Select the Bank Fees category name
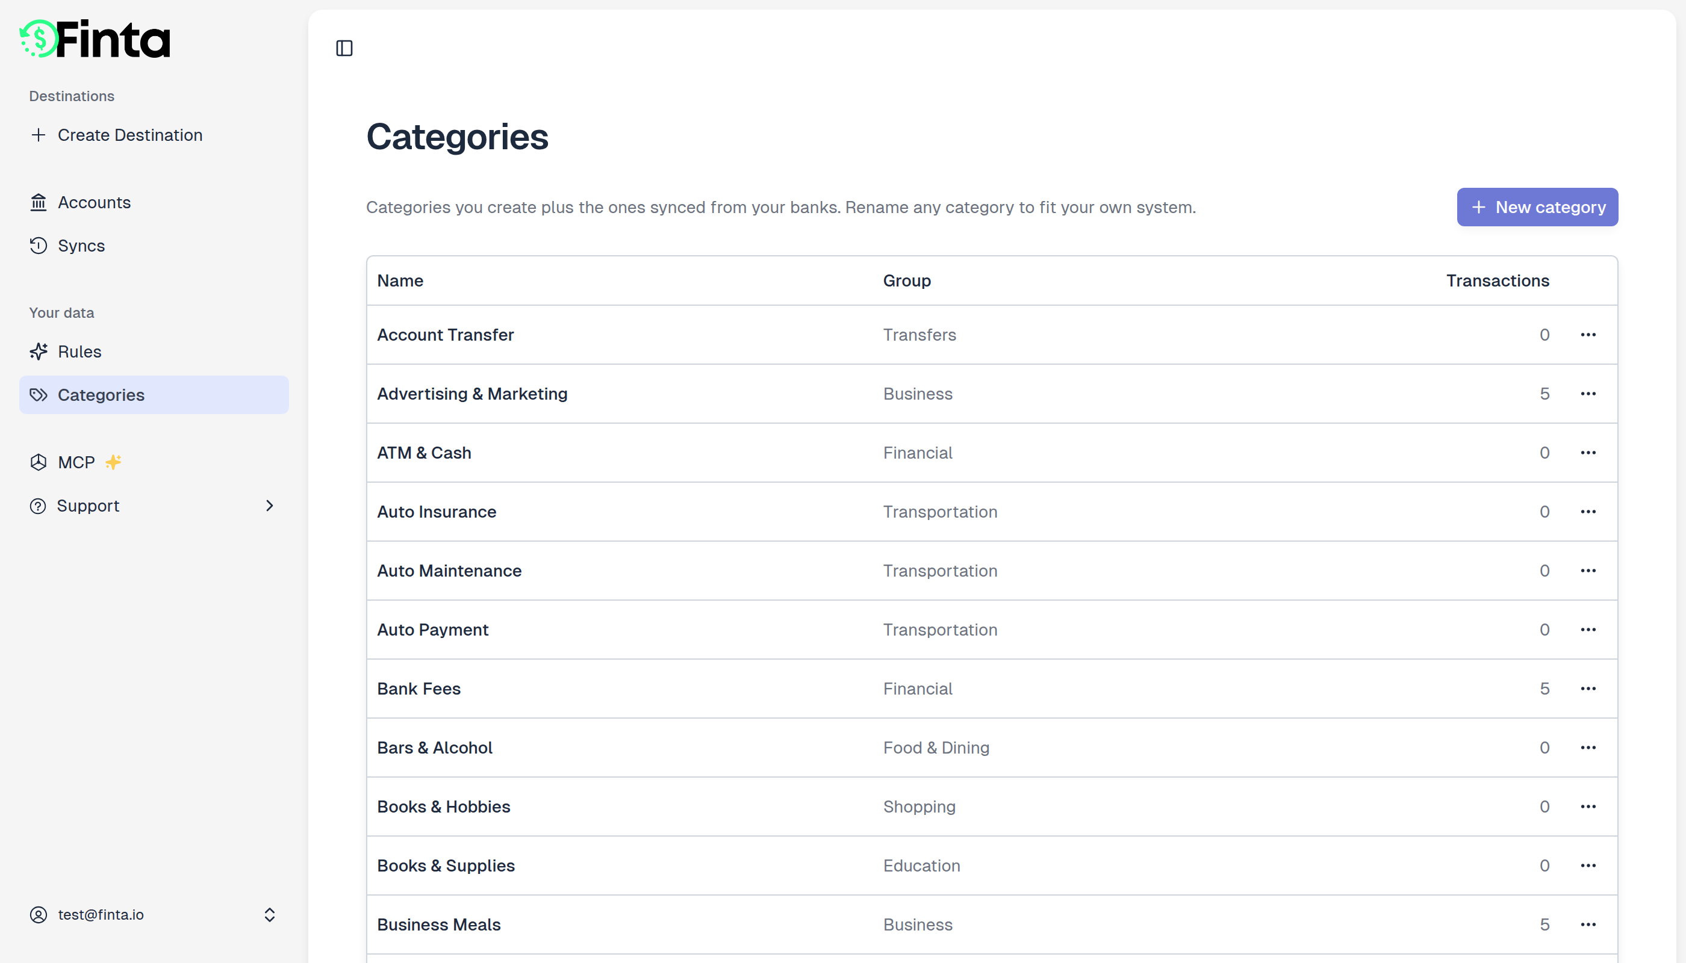The width and height of the screenshot is (1686, 963). pyautogui.click(x=419, y=689)
